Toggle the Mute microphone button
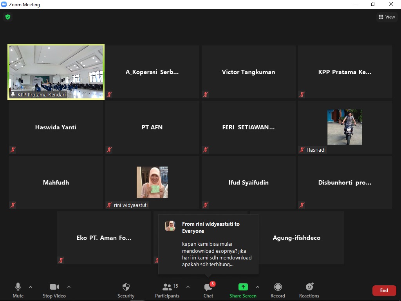 18,290
